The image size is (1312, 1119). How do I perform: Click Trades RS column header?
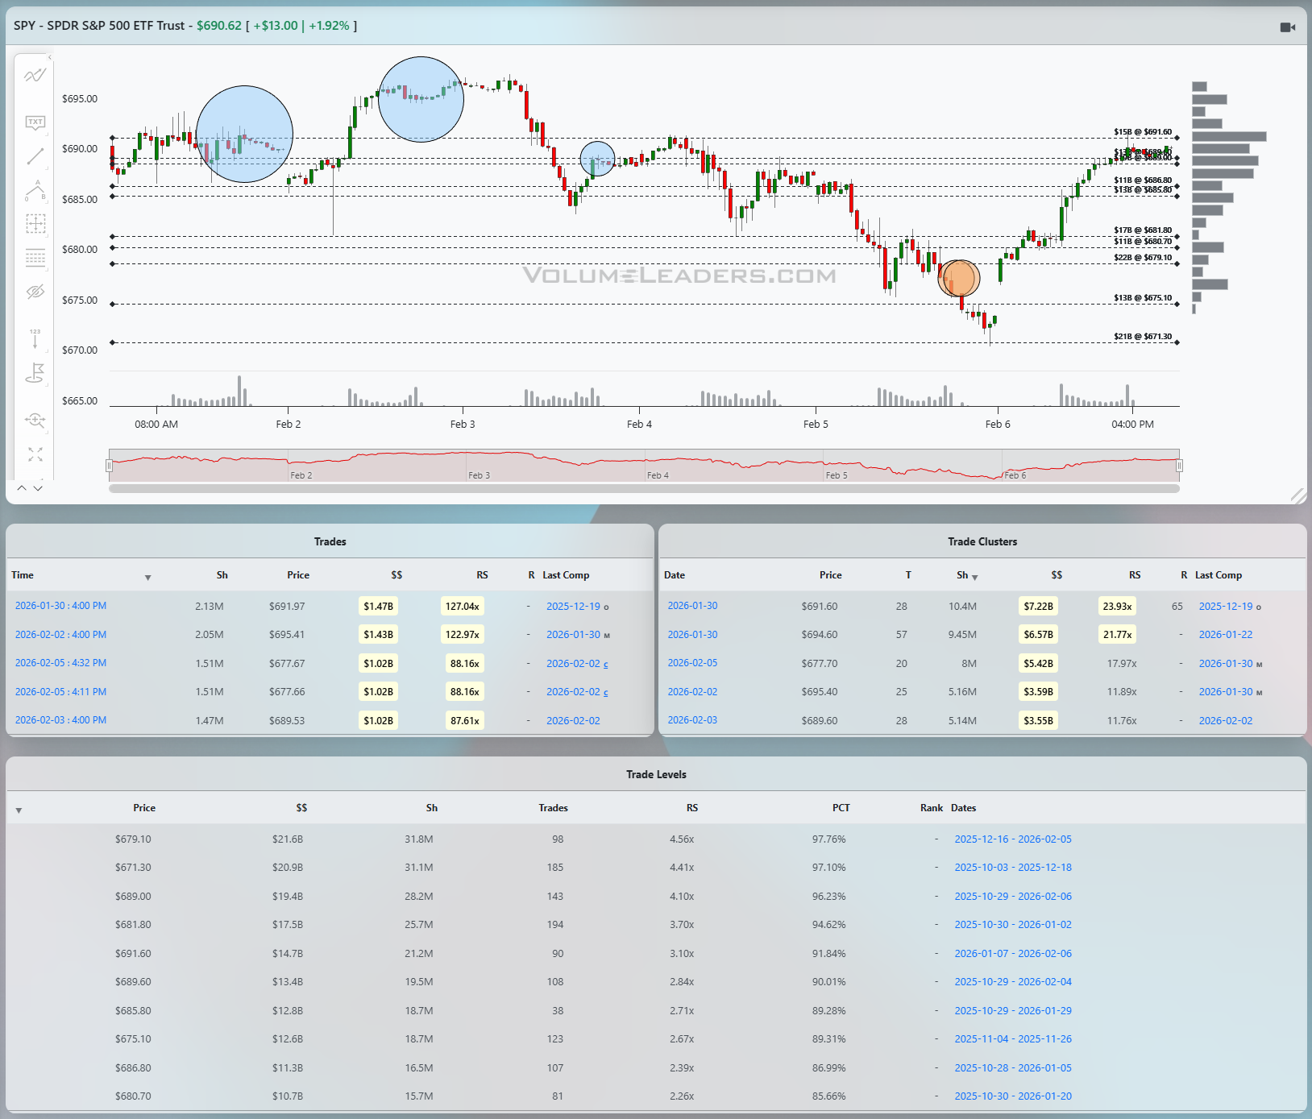(482, 575)
